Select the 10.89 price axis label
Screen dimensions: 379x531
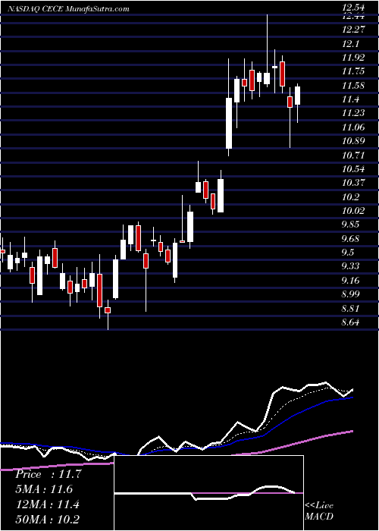(353, 141)
